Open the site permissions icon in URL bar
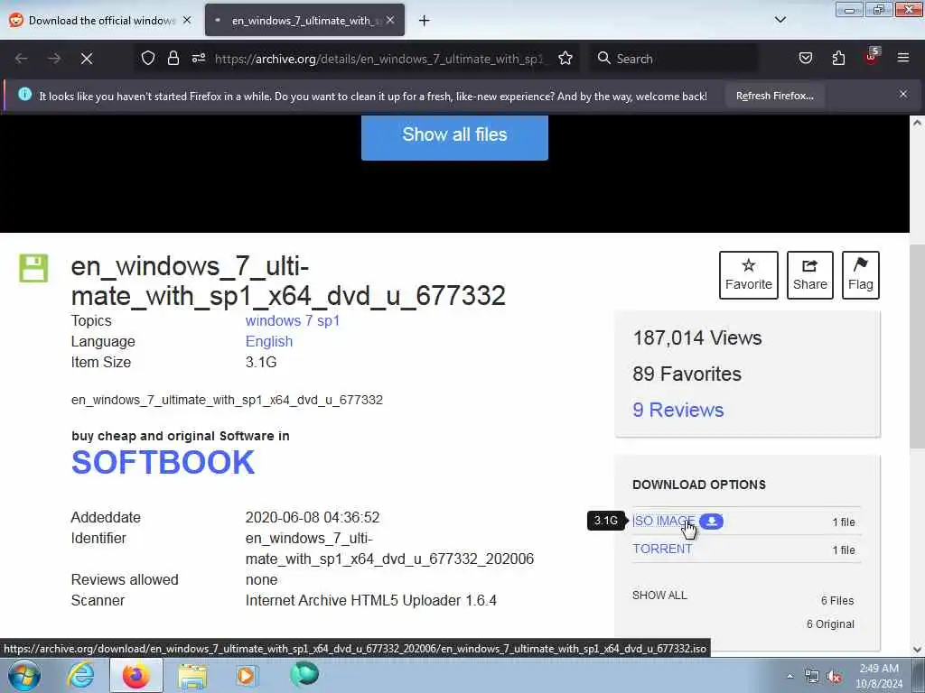This screenshot has height=693, width=925. point(198,59)
